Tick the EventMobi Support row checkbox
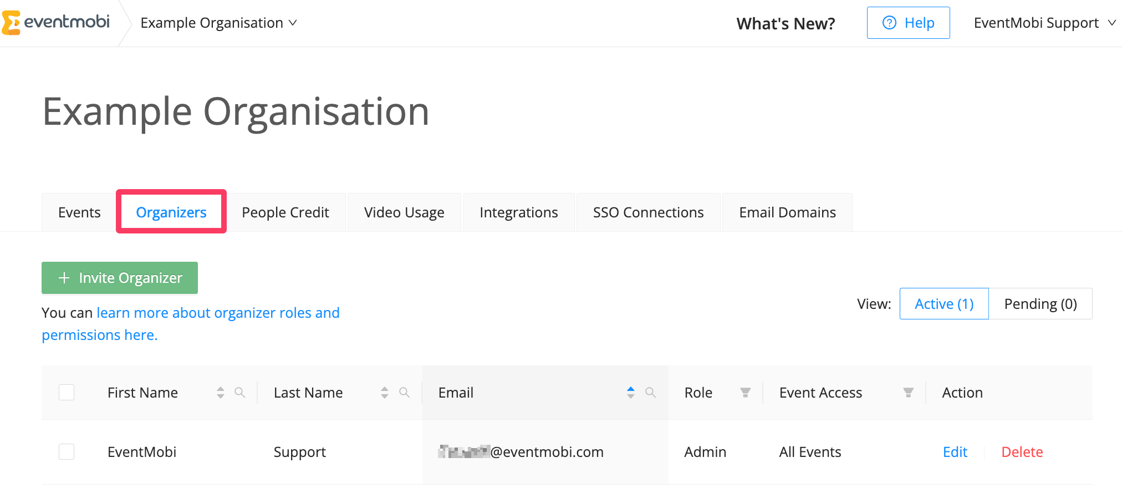Viewport: 1122px width, 488px height. coord(67,452)
